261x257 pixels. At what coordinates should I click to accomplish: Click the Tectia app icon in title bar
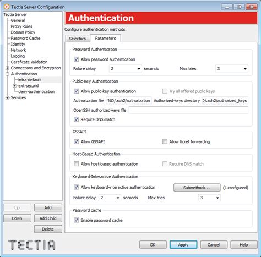point(7,7)
